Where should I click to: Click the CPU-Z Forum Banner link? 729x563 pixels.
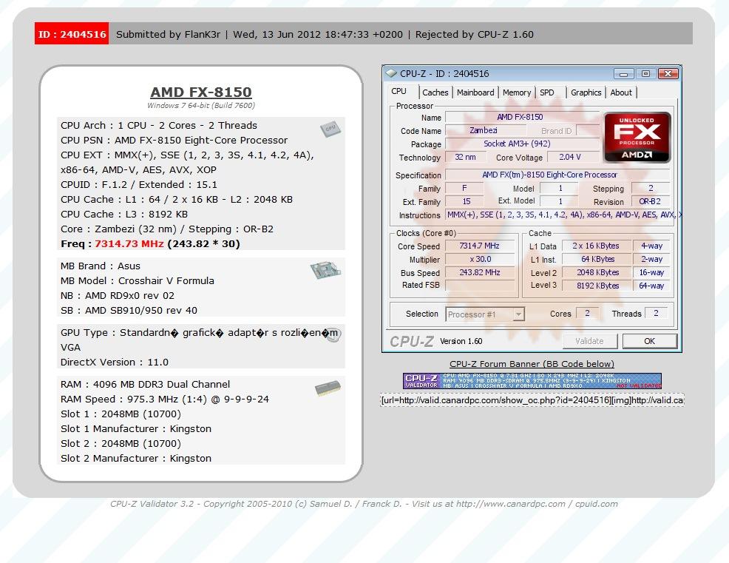532,364
